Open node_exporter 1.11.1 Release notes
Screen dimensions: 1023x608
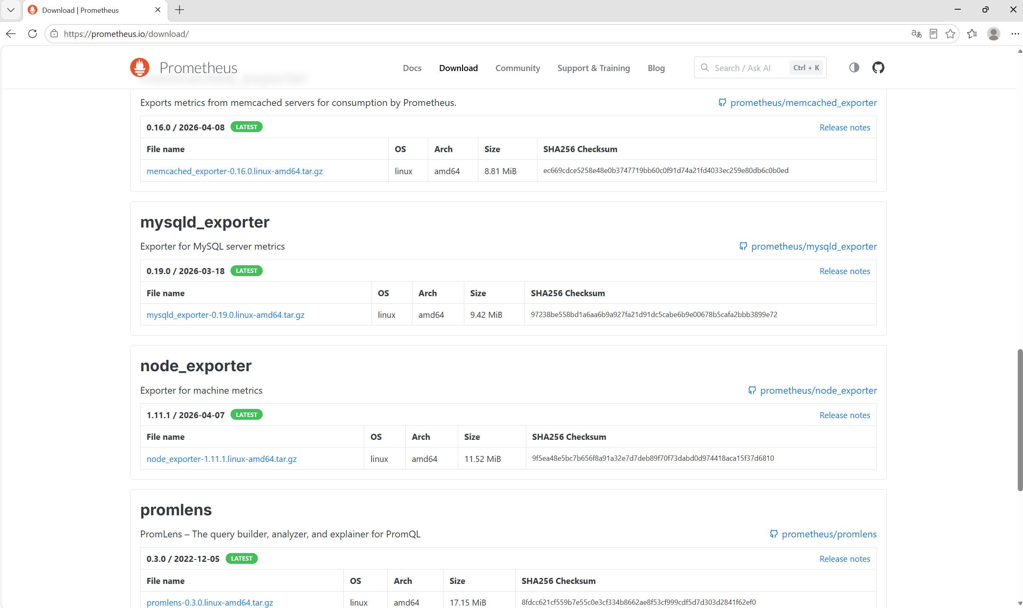click(x=844, y=415)
